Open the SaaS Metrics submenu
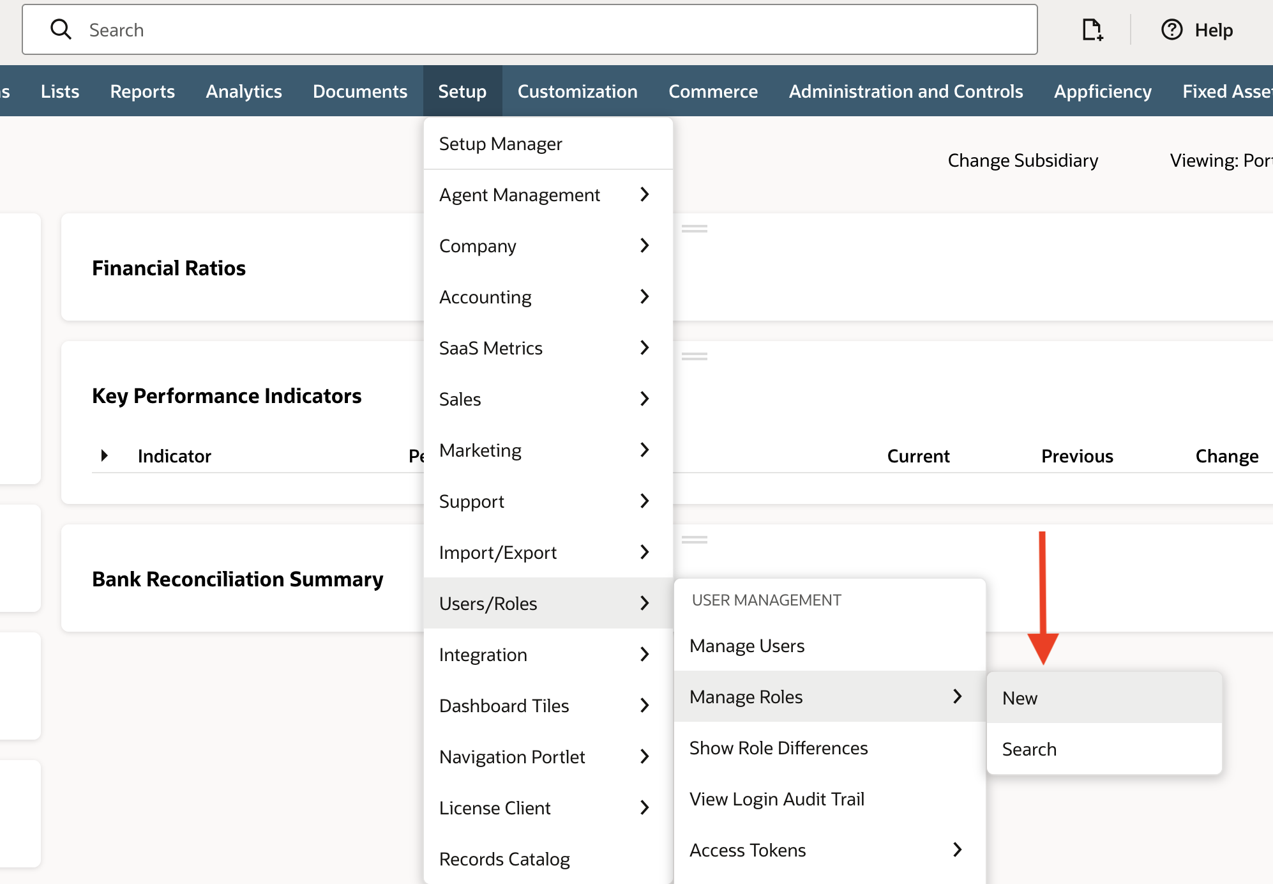This screenshot has height=884, width=1273. (548, 348)
